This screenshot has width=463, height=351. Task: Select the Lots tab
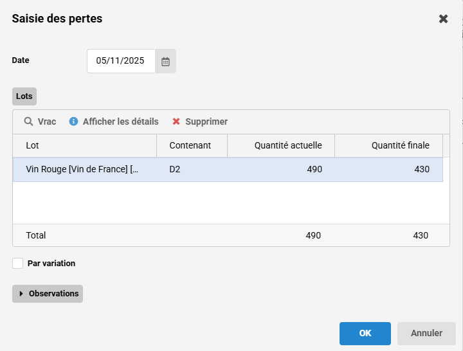(24, 96)
